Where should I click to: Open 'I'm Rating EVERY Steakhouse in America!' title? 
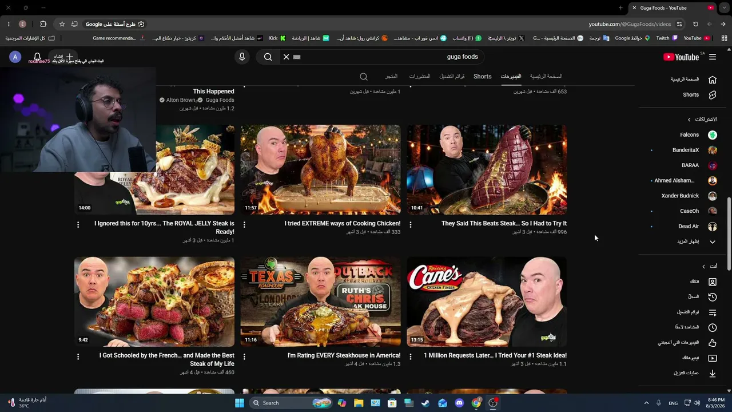tap(344, 355)
